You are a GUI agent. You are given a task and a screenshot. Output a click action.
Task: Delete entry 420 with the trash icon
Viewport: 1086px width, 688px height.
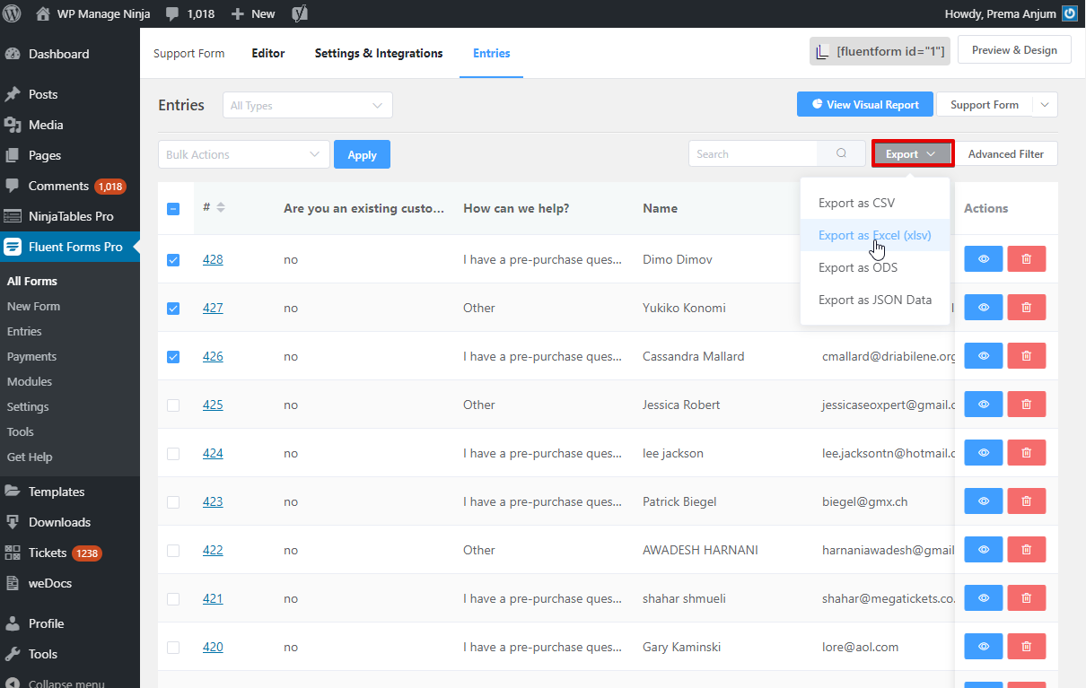tap(1027, 647)
